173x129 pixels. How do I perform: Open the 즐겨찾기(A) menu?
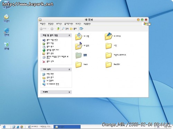tap(69, 24)
